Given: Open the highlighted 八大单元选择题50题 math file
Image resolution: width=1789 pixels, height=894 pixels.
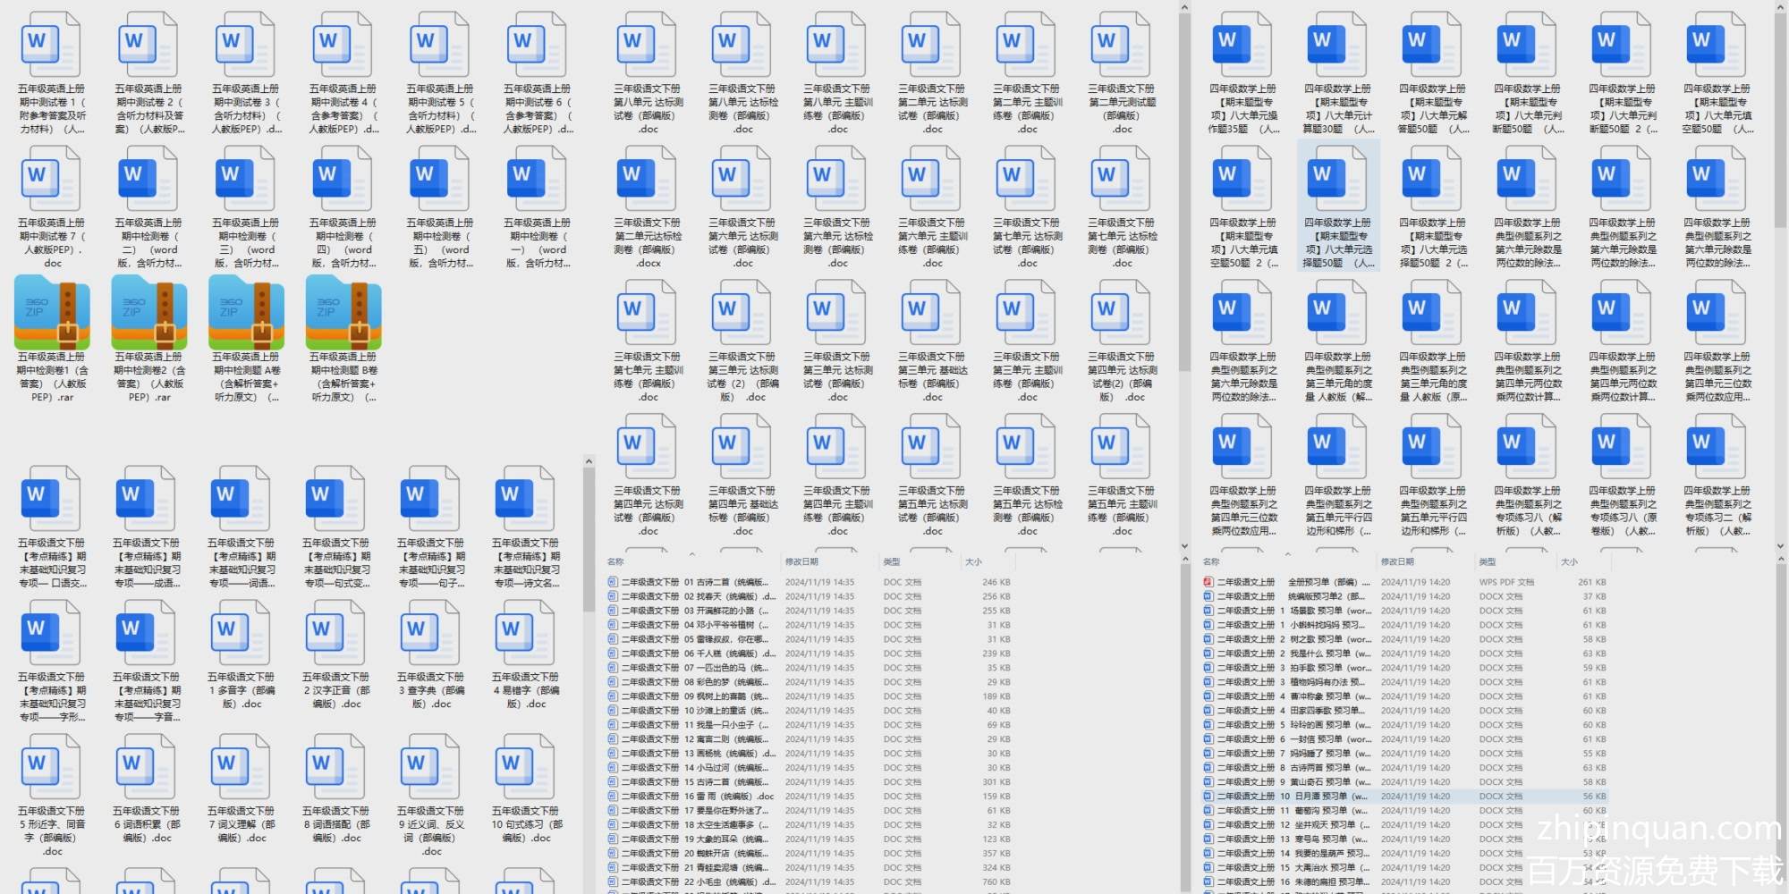Looking at the screenshot, I should [1337, 183].
